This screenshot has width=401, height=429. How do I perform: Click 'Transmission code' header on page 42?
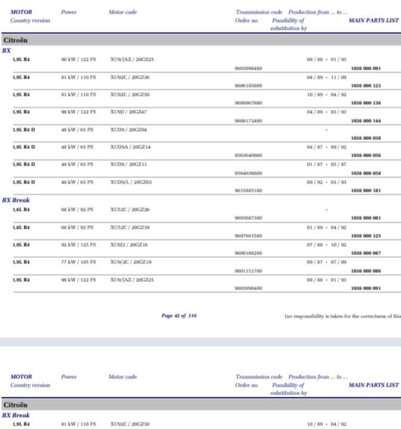click(x=259, y=13)
